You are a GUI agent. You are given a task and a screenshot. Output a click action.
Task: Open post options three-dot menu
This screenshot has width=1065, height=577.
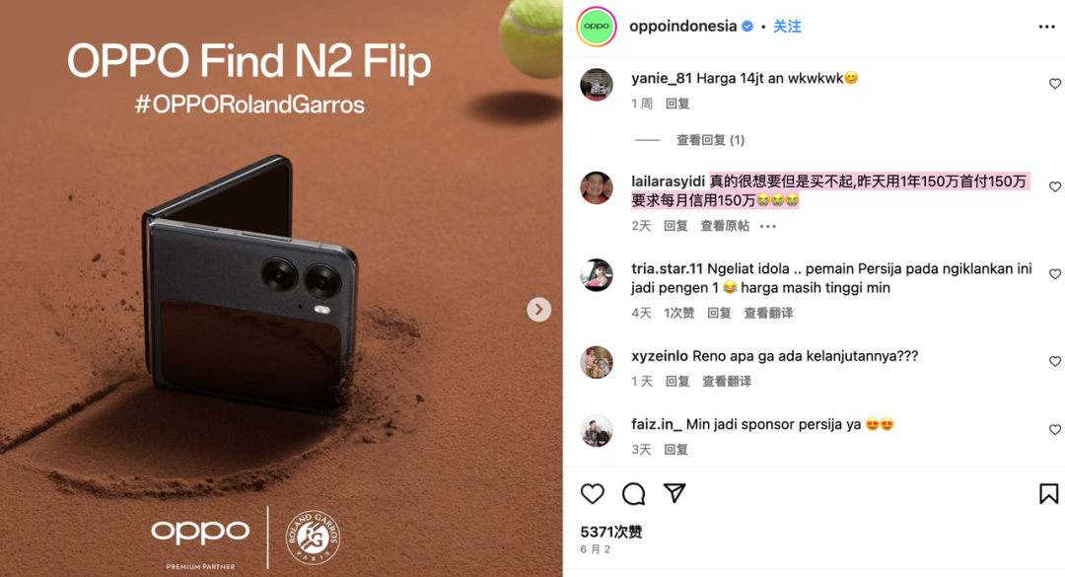[1046, 27]
